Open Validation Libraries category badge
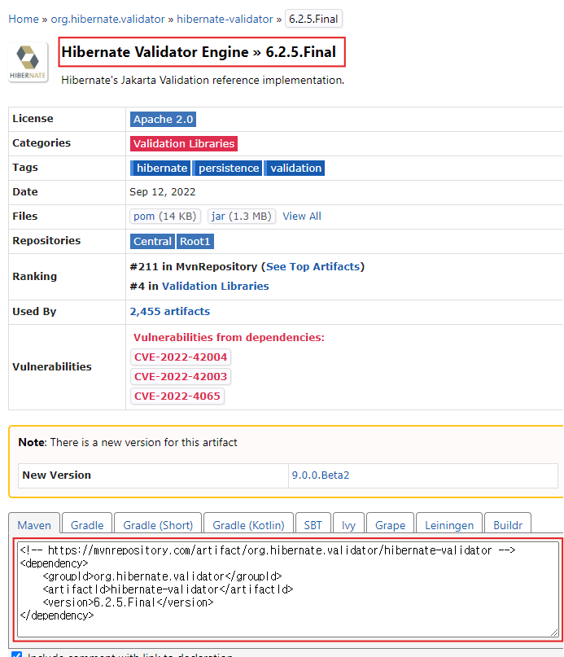Screen dimensions: 564x657 tap(184, 144)
